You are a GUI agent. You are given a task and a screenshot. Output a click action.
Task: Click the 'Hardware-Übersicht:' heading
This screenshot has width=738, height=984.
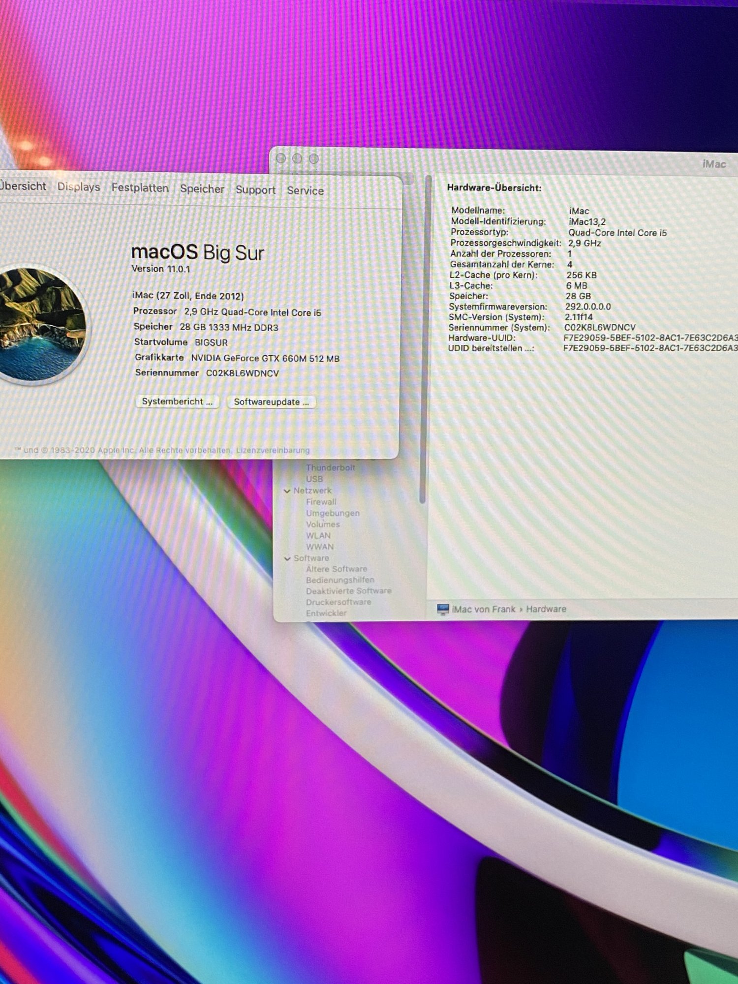494,187
